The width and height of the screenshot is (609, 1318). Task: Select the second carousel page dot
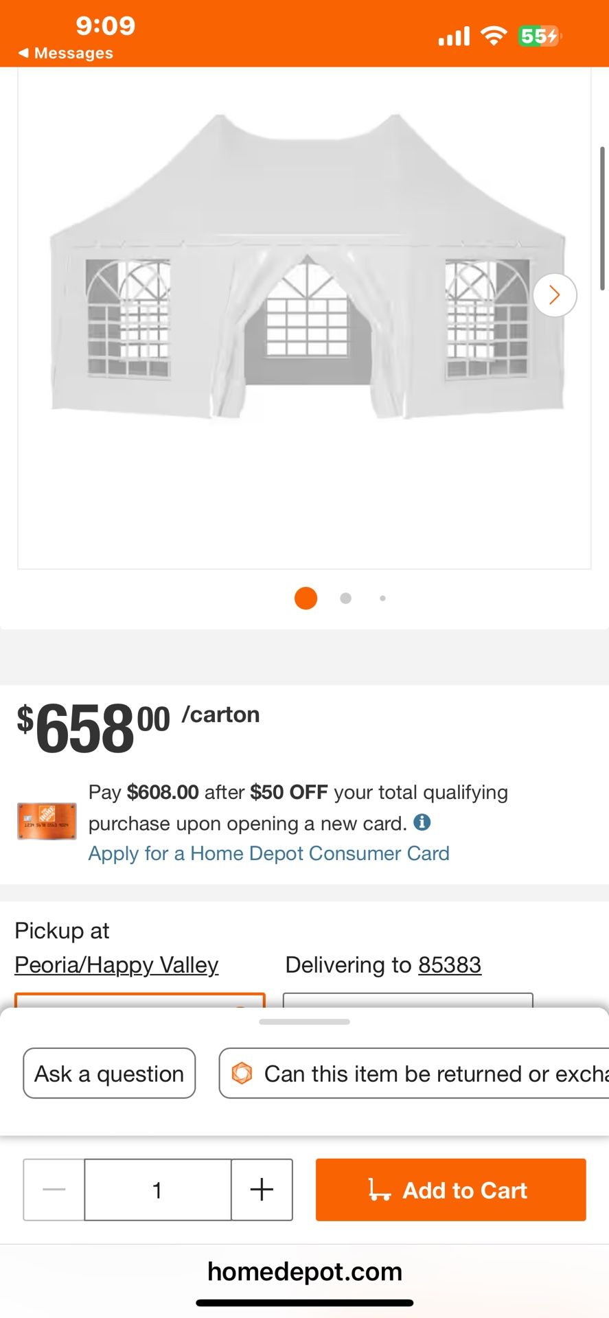(345, 598)
